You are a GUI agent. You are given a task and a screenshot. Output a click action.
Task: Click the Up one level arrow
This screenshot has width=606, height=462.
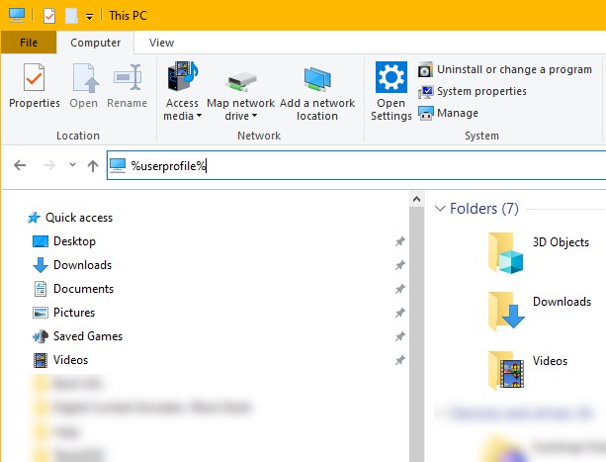point(93,165)
